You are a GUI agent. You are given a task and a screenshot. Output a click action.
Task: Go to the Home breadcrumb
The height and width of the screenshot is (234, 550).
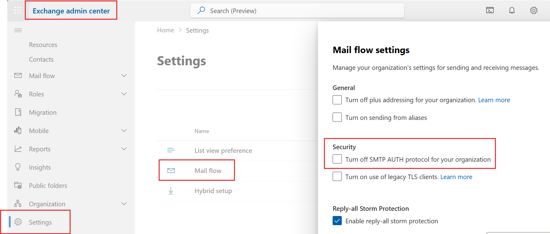[166, 30]
